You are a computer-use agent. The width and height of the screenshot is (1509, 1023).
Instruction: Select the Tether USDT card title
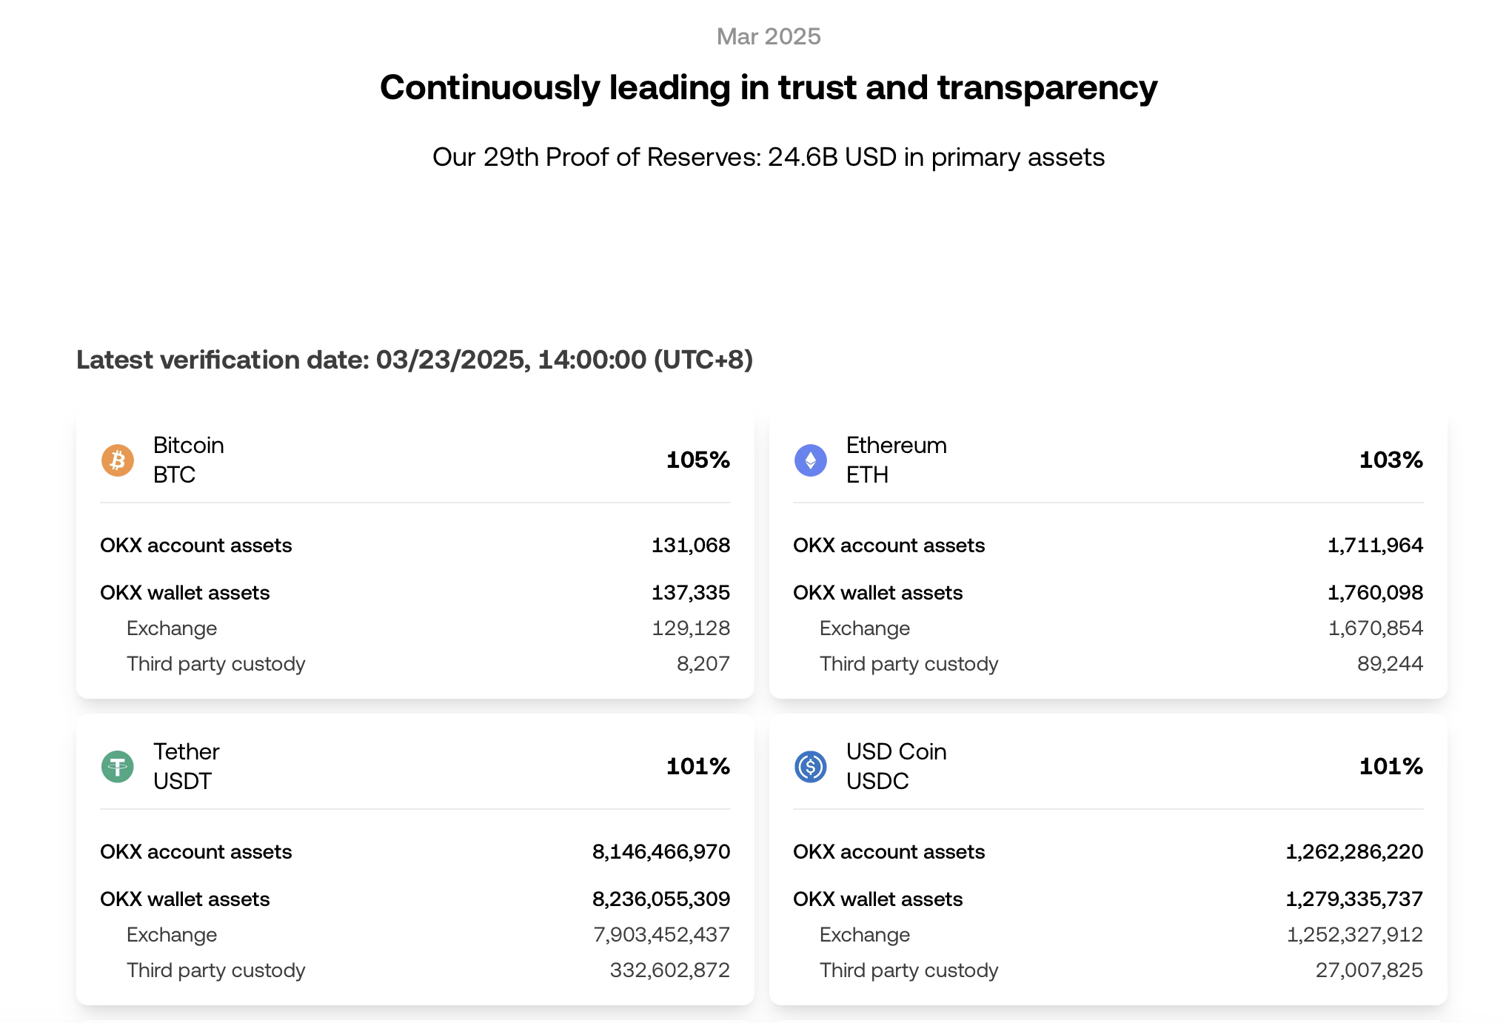(186, 766)
